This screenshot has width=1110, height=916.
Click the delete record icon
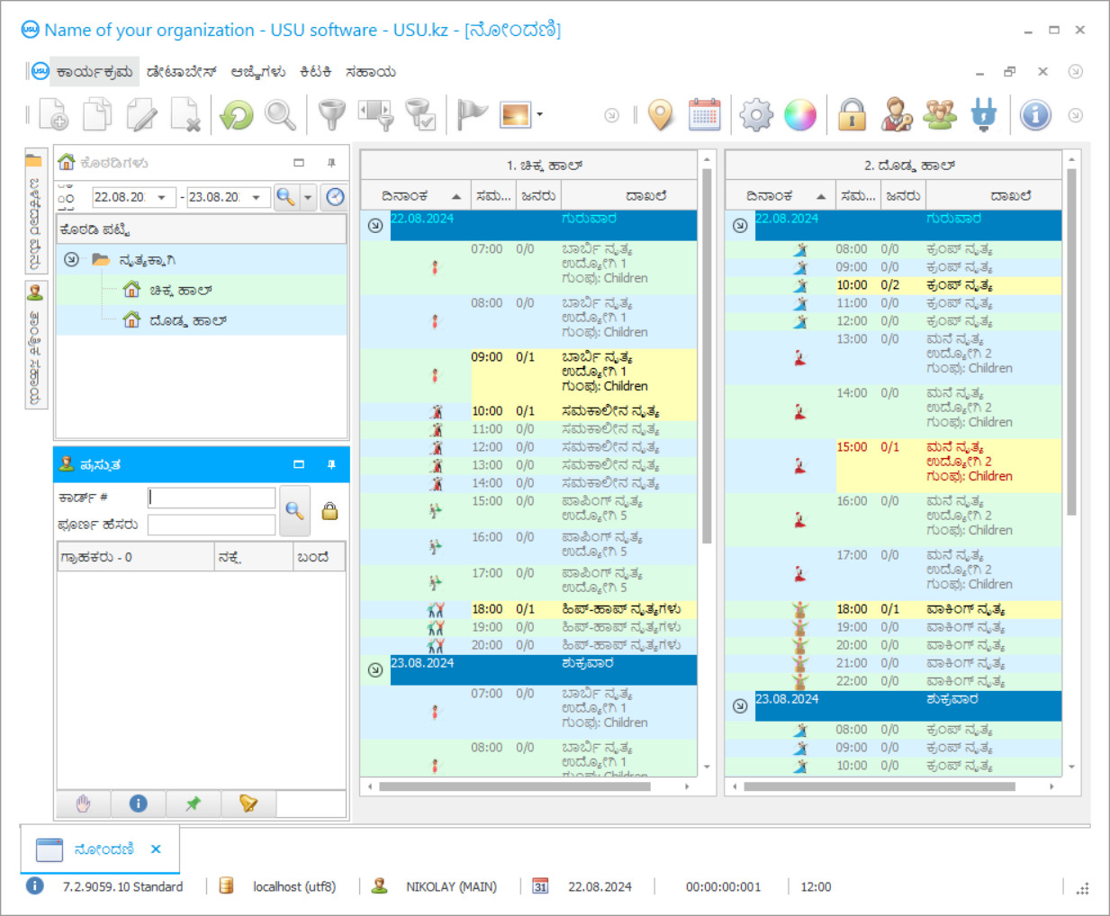[185, 115]
